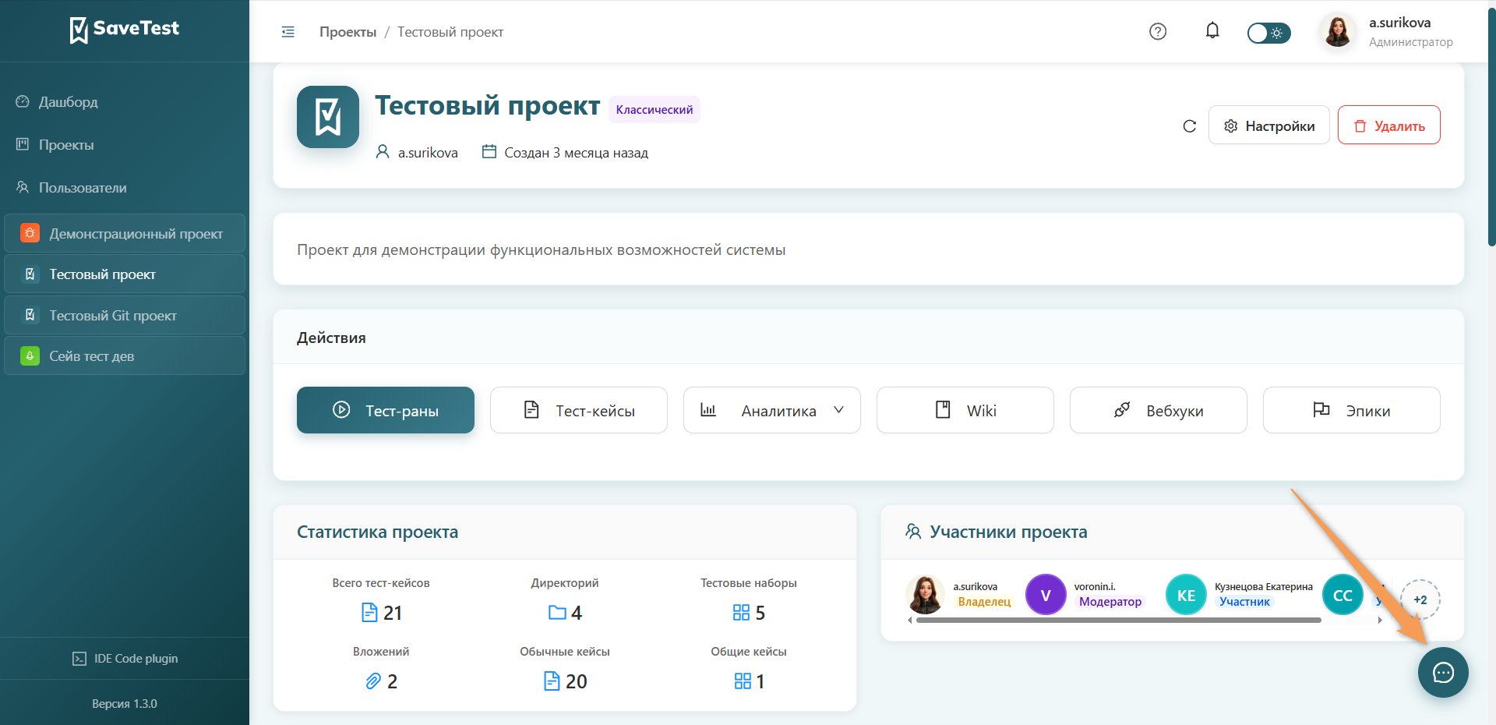The image size is (1496, 725).
Task: Show the +2 more participants
Action: click(1420, 599)
